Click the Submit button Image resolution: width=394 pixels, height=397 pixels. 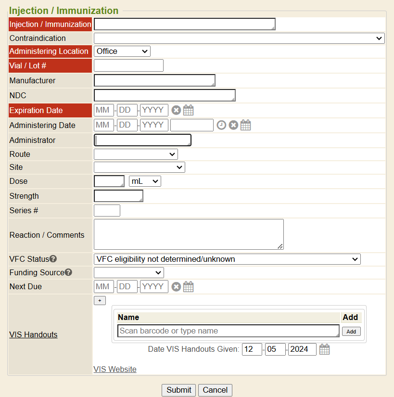point(178,390)
